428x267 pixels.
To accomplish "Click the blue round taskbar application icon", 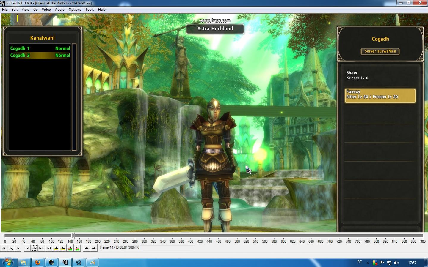I will coord(79,263).
